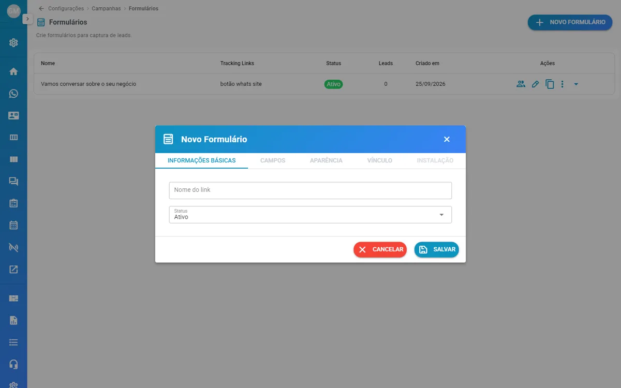Open the contact card icon in sidebar
The width and height of the screenshot is (621, 388).
coord(13,115)
